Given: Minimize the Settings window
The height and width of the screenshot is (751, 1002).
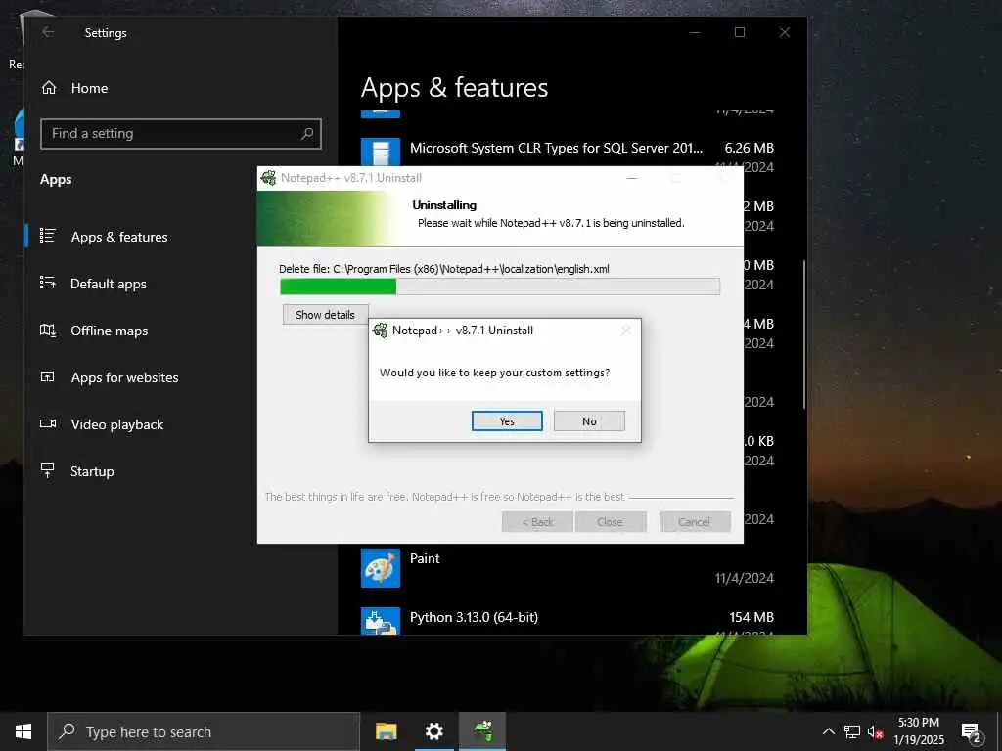Looking at the screenshot, I should pyautogui.click(x=695, y=32).
